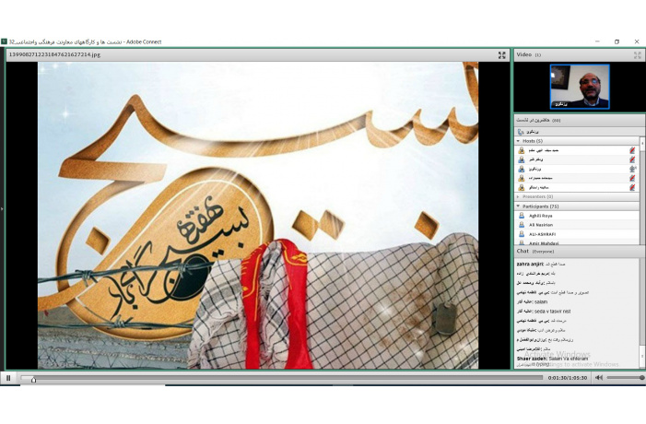Click the attendees list scrollbar
646x424 pixels.
point(641,192)
